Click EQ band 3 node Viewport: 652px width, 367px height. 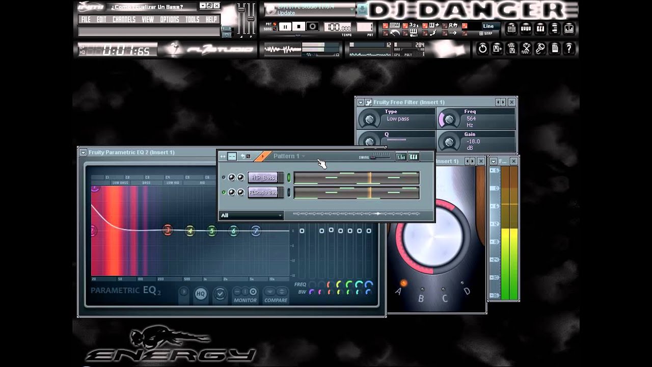167,230
